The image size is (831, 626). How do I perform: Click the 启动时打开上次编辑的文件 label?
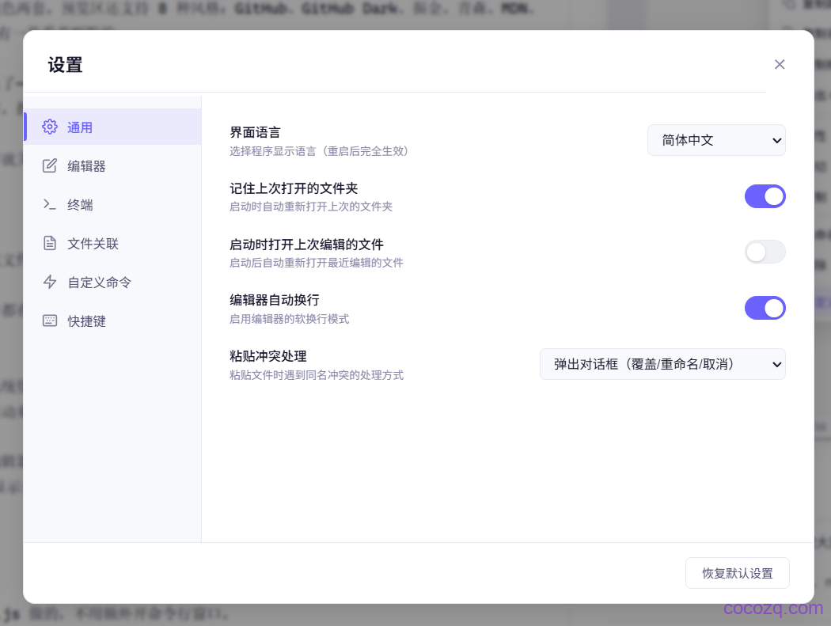pyautogui.click(x=306, y=245)
